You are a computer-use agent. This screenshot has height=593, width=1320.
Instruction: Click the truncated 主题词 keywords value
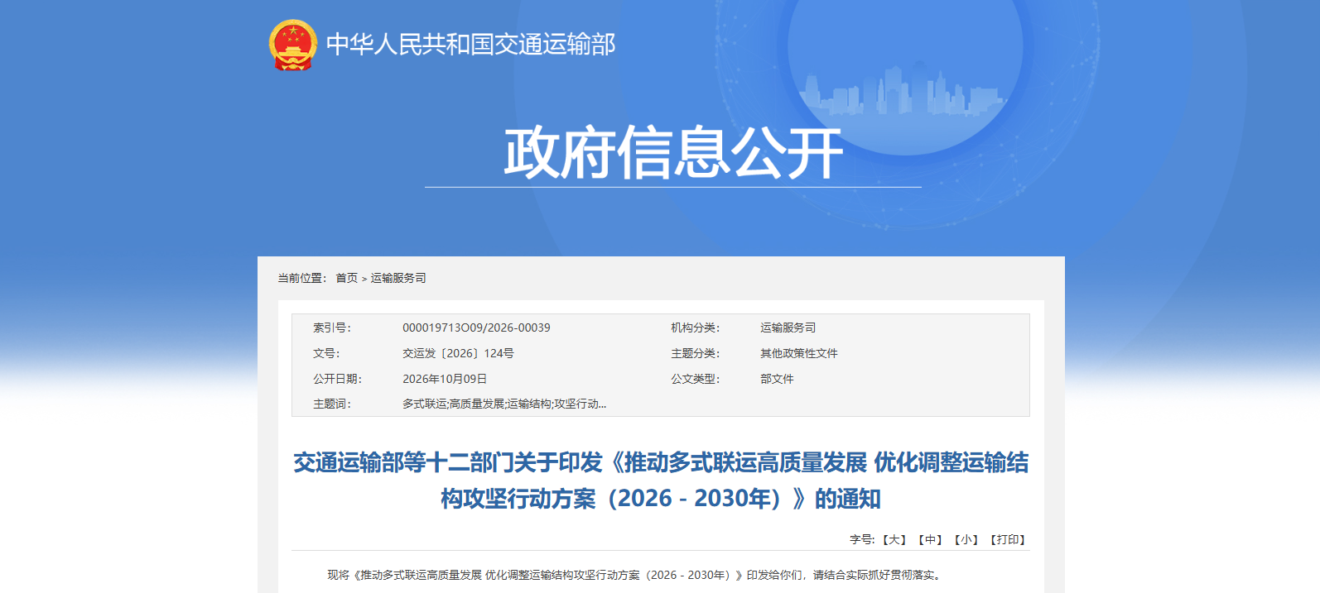point(504,404)
